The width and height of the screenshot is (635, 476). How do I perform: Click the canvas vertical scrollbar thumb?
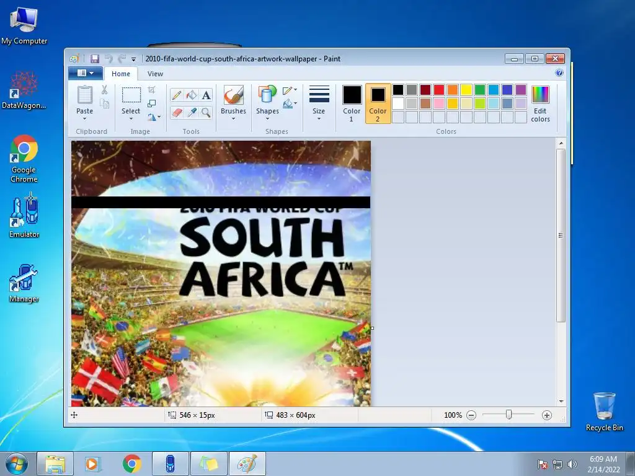pyautogui.click(x=561, y=236)
